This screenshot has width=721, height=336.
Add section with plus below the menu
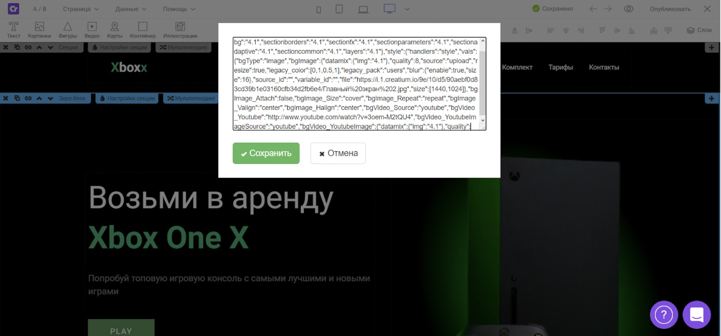tap(711, 98)
